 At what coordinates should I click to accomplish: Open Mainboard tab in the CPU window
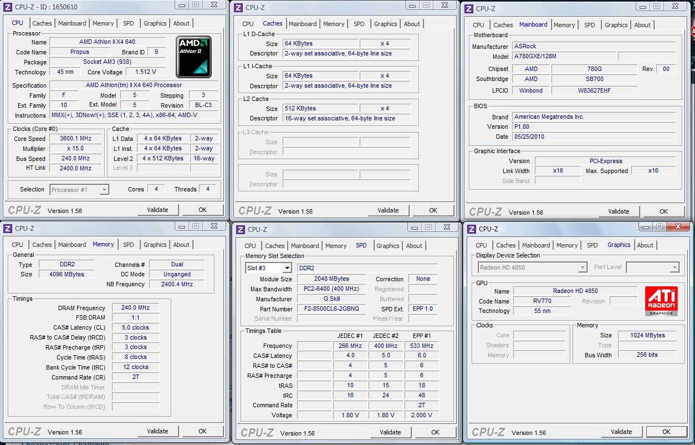point(72,23)
